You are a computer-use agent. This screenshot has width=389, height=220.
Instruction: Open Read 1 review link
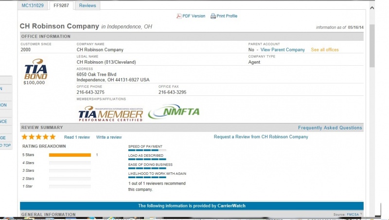(77, 137)
